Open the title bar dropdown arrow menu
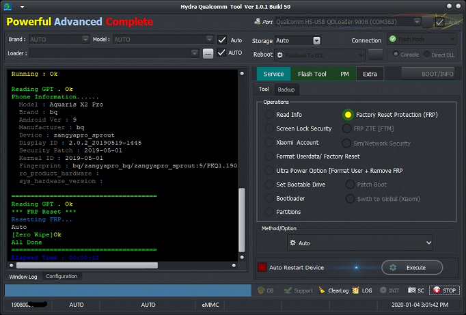 (x=23, y=7)
